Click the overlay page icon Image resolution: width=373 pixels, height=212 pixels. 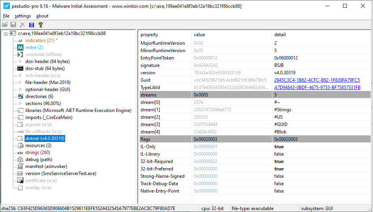point(20,187)
